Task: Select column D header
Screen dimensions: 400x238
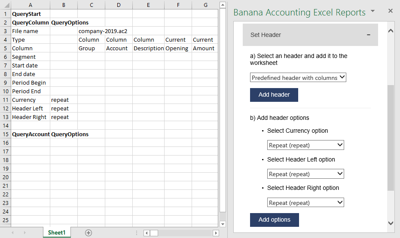Action: point(119,5)
